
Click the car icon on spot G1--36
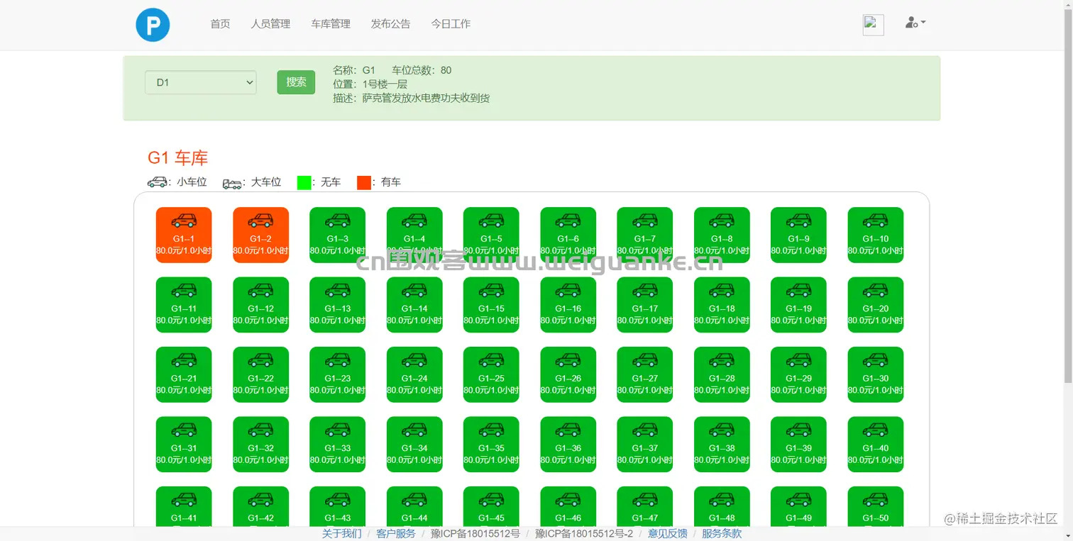pyautogui.click(x=568, y=430)
